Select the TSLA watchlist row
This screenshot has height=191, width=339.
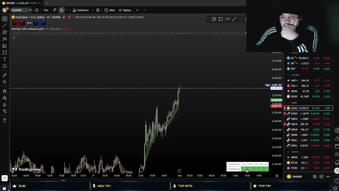308,86
